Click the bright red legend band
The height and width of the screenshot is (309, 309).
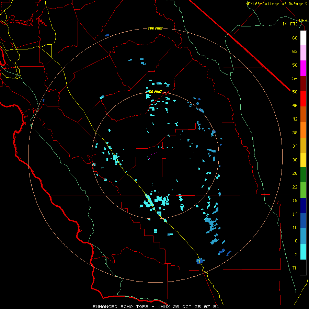tap(303, 99)
